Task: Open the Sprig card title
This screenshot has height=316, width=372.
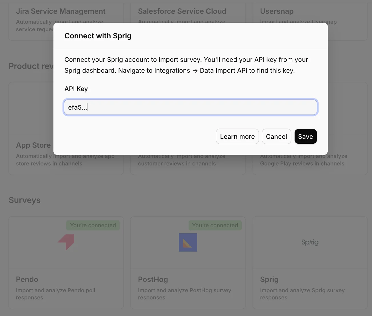Action: point(269,279)
